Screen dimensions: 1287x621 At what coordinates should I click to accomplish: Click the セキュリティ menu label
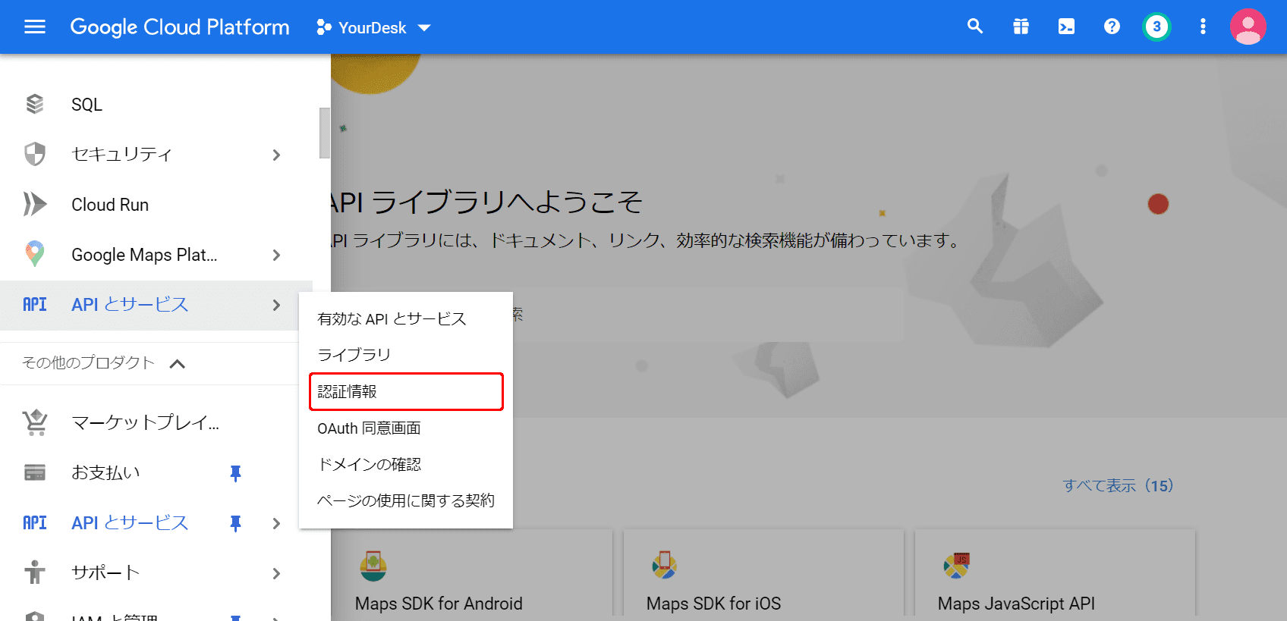click(x=121, y=155)
